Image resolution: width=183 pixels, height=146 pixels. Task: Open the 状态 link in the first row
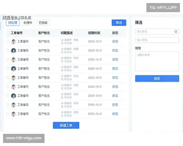tap(115, 41)
